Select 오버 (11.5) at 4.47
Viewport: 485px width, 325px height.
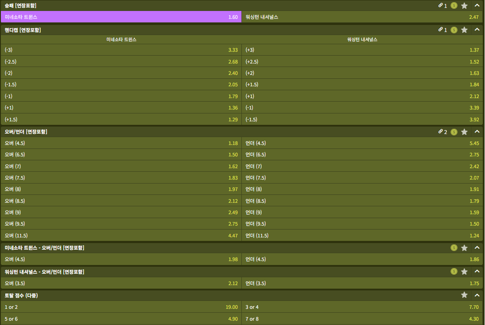pos(121,235)
